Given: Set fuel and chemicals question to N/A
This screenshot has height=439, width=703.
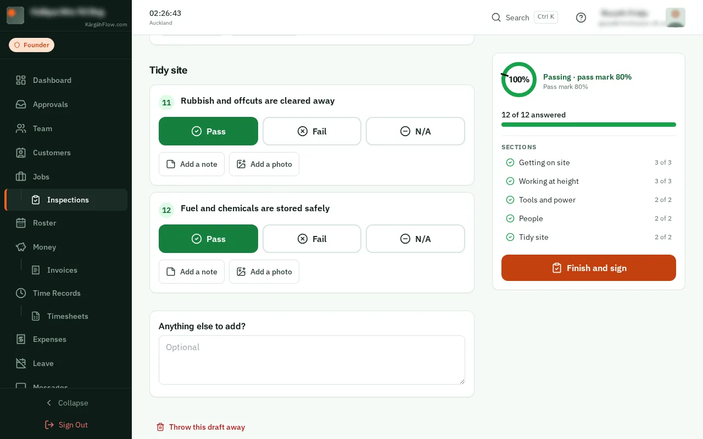Looking at the screenshot, I should [x=415, y=239].
